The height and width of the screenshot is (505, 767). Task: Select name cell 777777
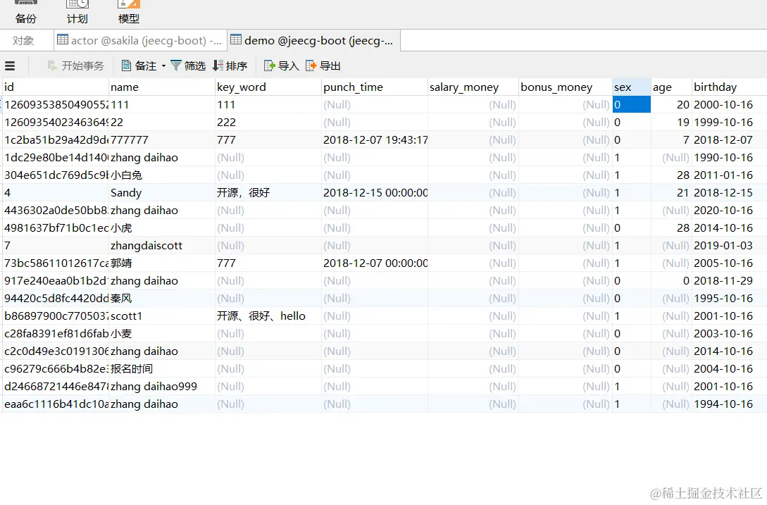[162, 140]
